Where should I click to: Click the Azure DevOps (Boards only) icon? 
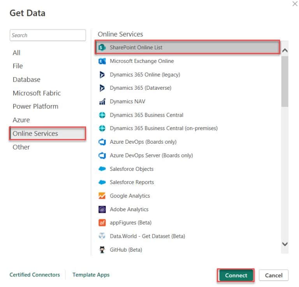pyautogui.click(x=102, y=142)
